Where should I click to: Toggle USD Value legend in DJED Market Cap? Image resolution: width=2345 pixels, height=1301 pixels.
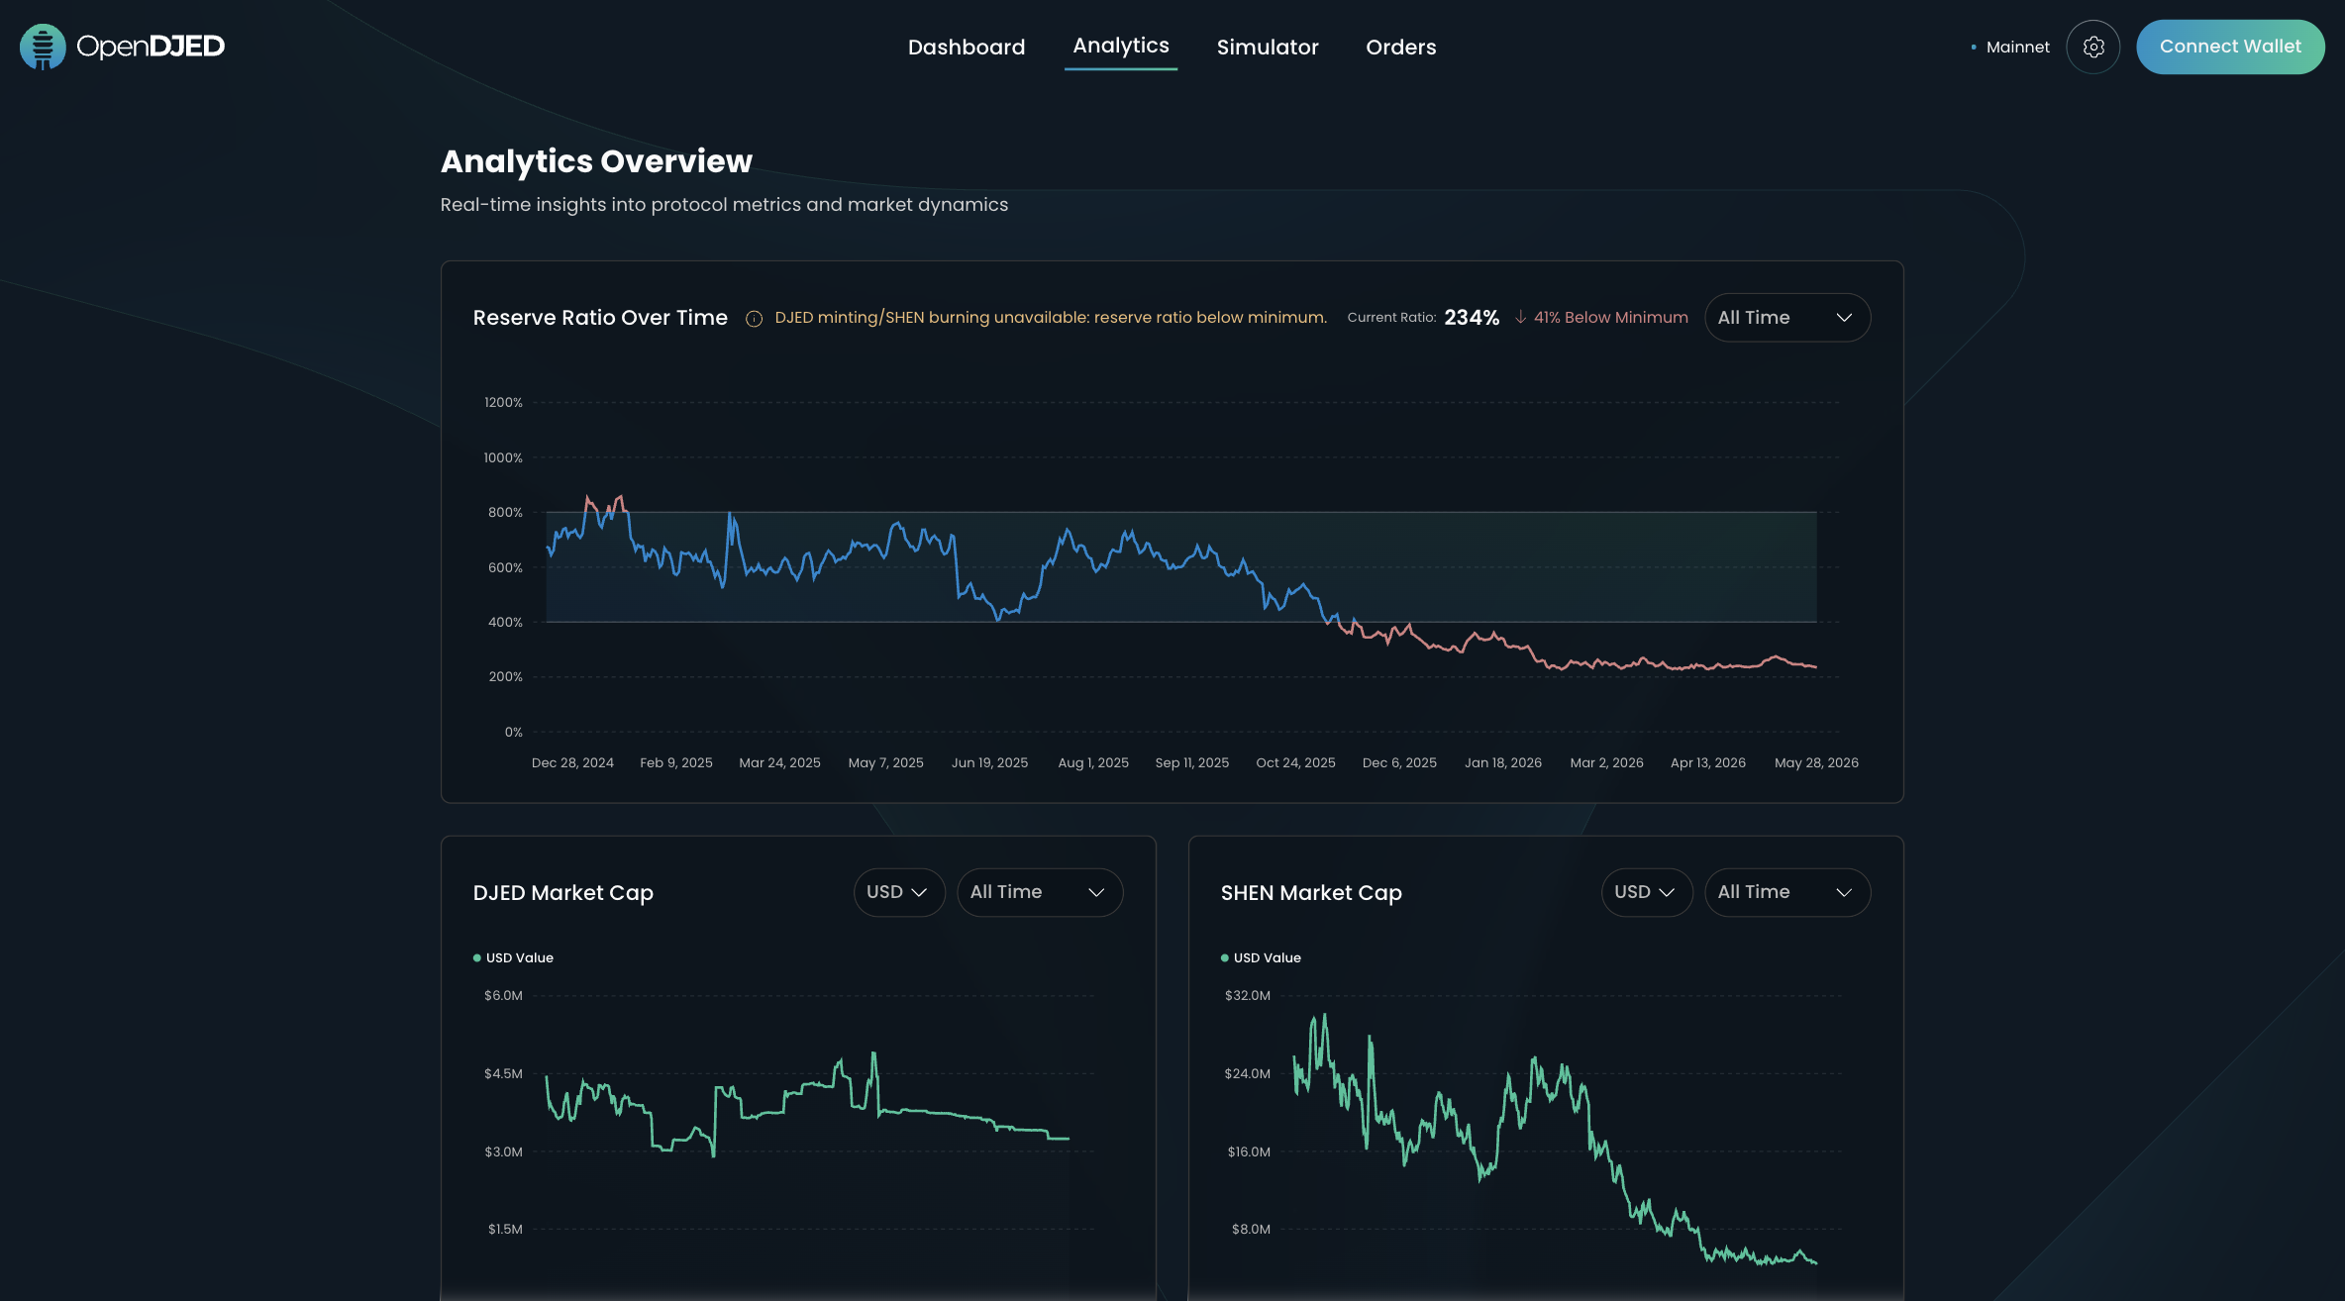[x=513, y=957]
